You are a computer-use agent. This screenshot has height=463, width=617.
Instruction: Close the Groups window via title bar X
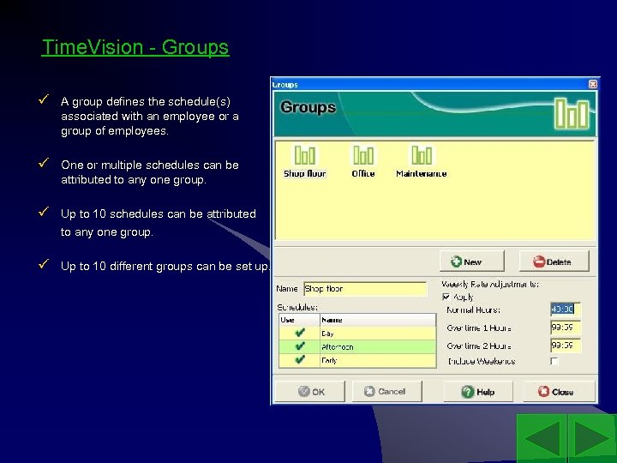point(593,84)
